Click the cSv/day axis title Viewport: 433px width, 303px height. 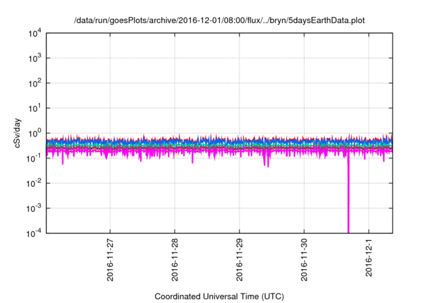coord(18,133)
